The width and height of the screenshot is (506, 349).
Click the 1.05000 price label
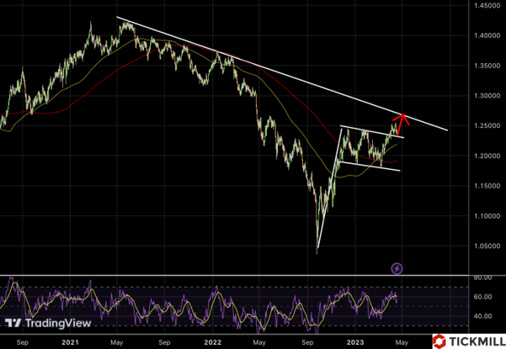tap(487, 246)
